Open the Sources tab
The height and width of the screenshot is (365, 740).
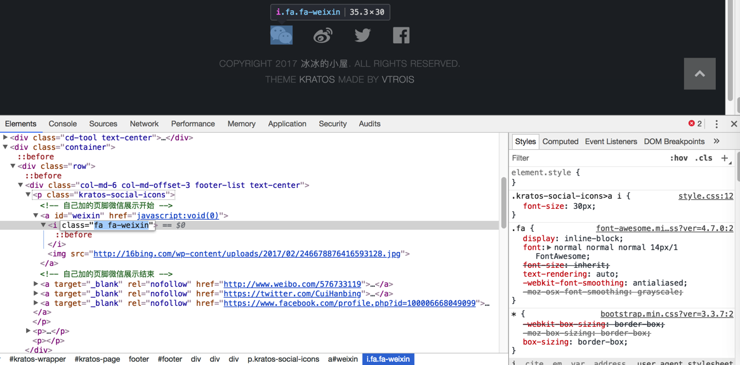point(103,124)
